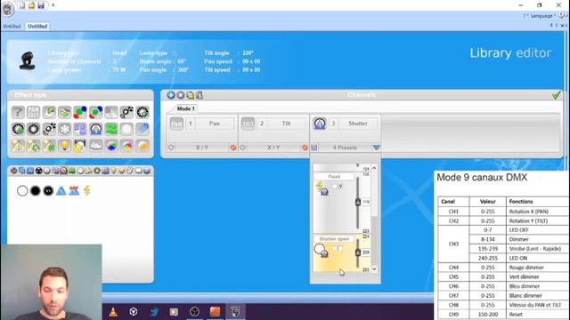
Task: Choose the RGB color mixing effect icon
Action: (x=80, y=113)
